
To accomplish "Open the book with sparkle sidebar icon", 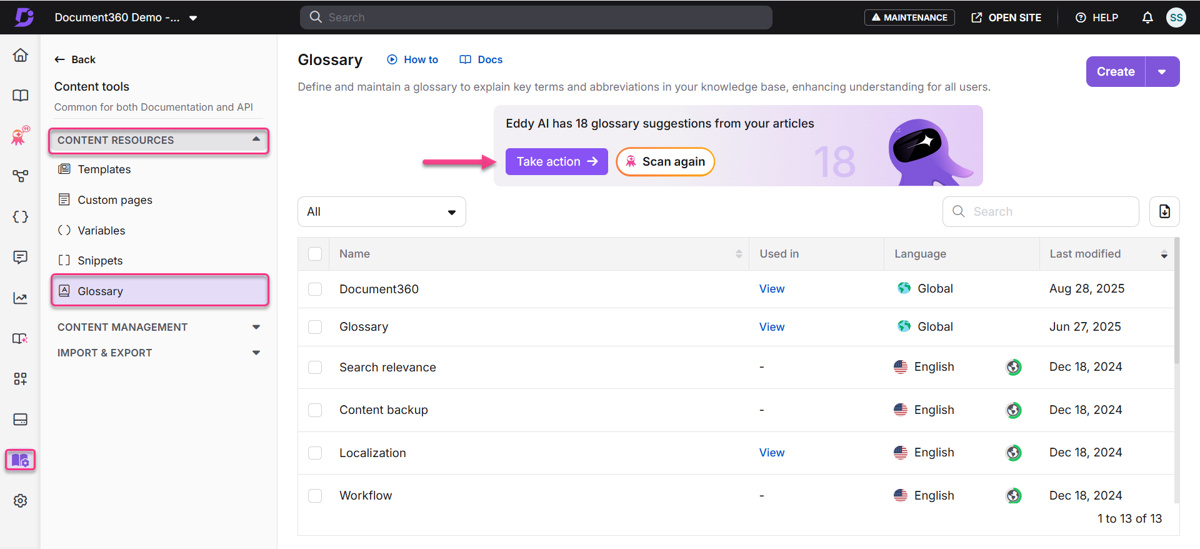I will [20, 338].
